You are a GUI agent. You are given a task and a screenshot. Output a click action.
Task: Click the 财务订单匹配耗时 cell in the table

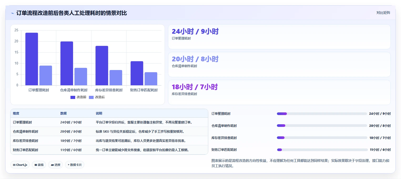coord(26,150)
